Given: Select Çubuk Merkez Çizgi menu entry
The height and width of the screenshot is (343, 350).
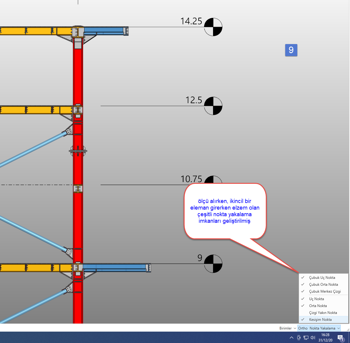Looking at the screenshot, I should (x=325, y=291).
